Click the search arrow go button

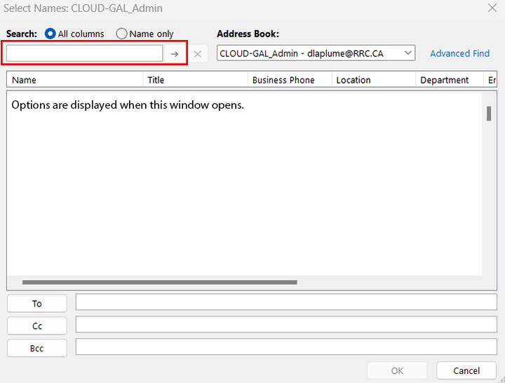(x=175, y=54)
